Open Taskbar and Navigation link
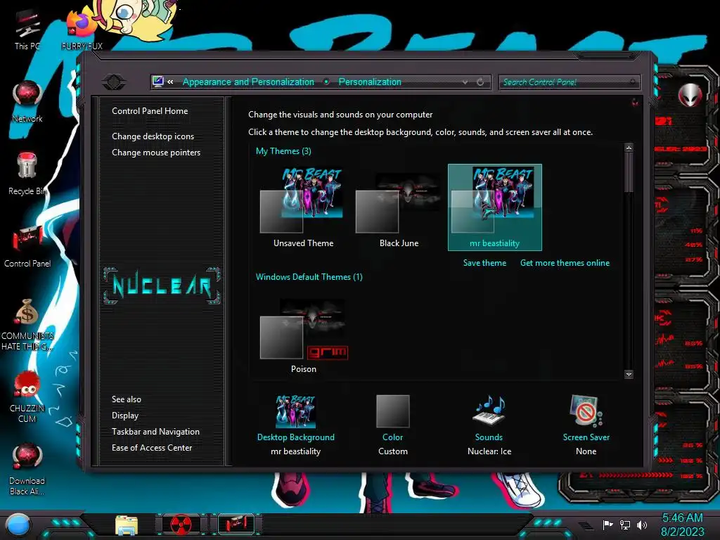Screen dimensions: 720x540 click(155, 432)
